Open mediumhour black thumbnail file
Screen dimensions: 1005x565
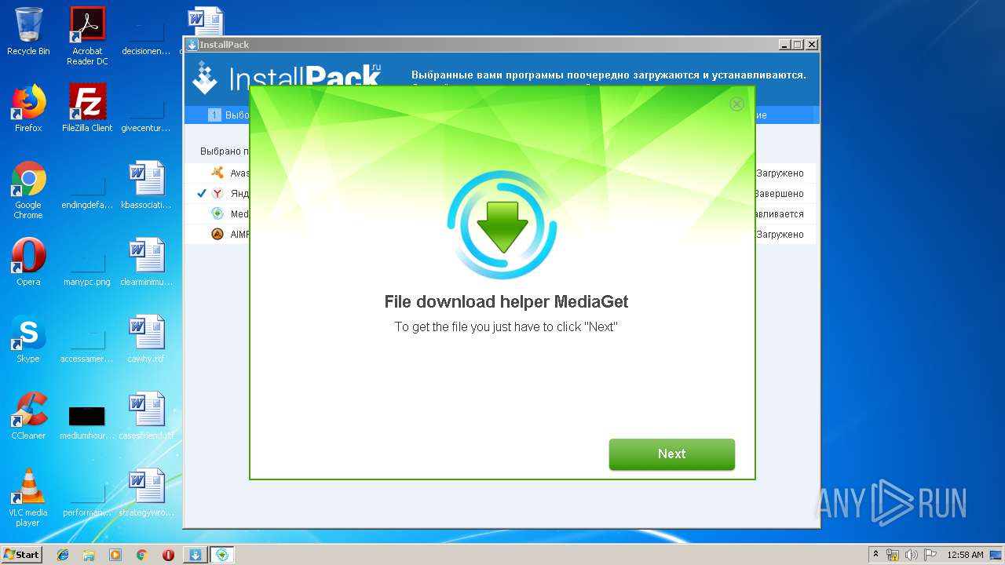point(87,422)
